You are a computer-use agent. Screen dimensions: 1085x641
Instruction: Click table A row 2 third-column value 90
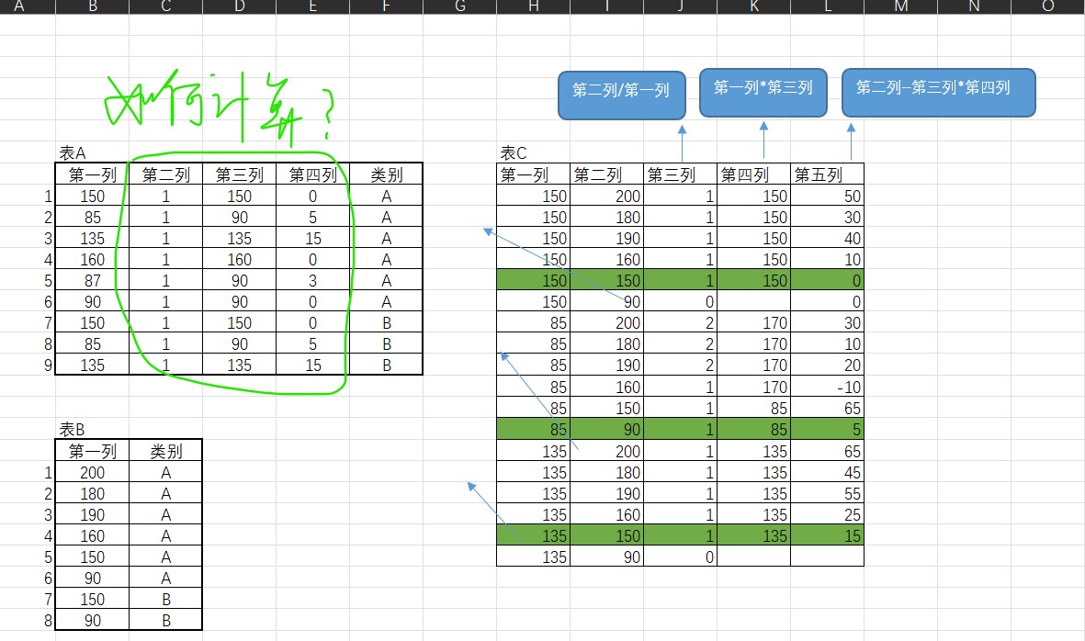(x=240, y=217)
